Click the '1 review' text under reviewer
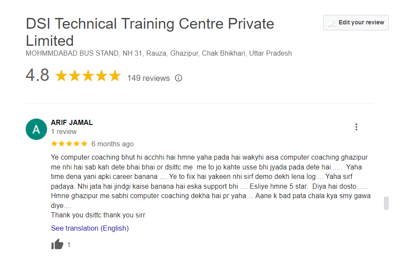414x261 pixels. coord(64,132)
